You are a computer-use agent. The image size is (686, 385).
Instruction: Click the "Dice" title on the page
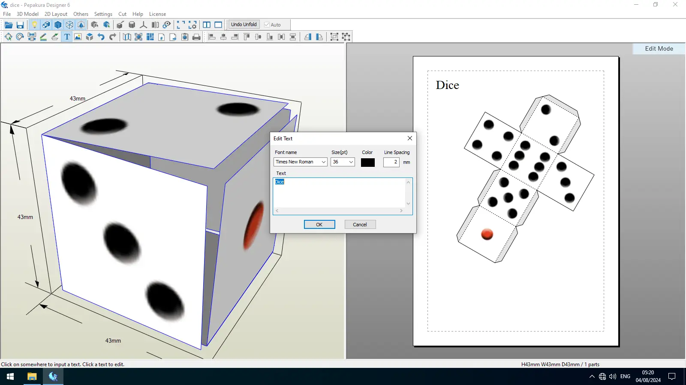(448, 85)
